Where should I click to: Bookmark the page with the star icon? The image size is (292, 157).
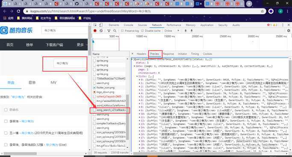[x=263, y=12]
